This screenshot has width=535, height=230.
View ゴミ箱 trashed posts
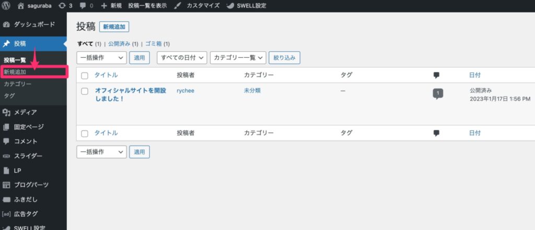pyautogui.click(x=154, y=44)
